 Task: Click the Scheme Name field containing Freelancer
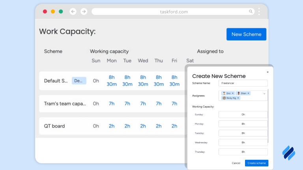coord(243,83)
